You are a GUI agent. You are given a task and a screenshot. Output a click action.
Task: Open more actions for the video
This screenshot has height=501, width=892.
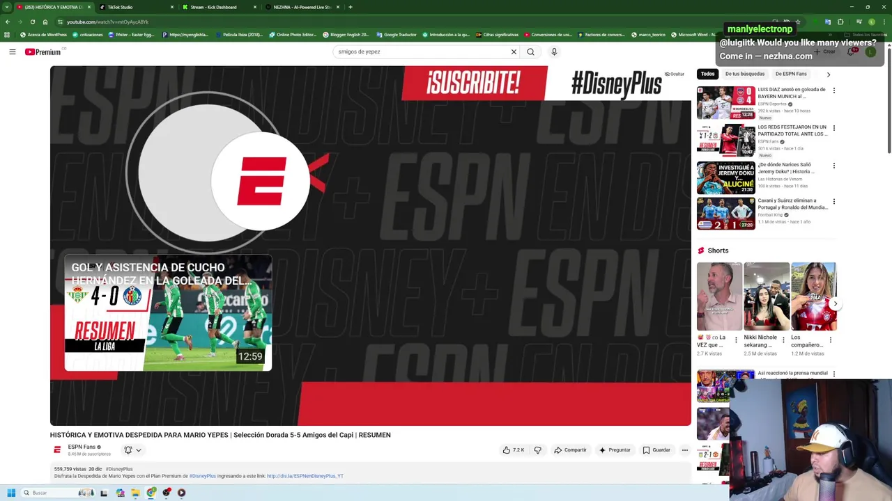(684, 450)
